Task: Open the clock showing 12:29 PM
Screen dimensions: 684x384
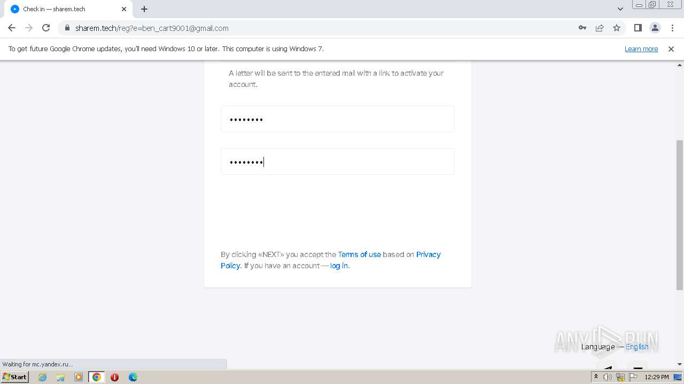Action: tap(657, 377)
